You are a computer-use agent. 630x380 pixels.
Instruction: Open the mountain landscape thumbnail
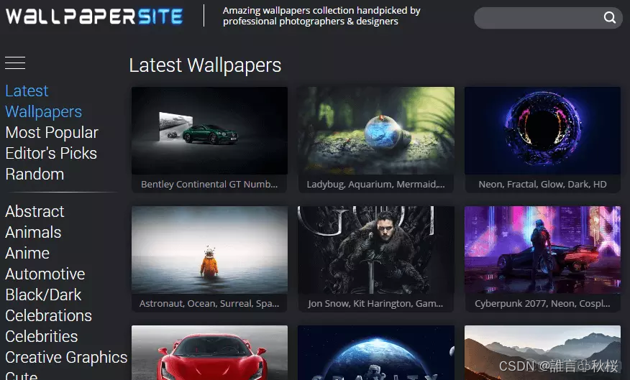[542, 353]
